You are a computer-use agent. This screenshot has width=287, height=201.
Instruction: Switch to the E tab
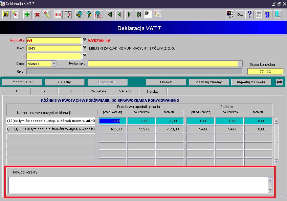click(71, 91)
